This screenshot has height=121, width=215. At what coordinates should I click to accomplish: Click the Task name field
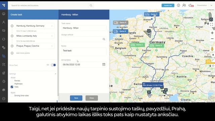pyautogui.click(x=84, y=28)
